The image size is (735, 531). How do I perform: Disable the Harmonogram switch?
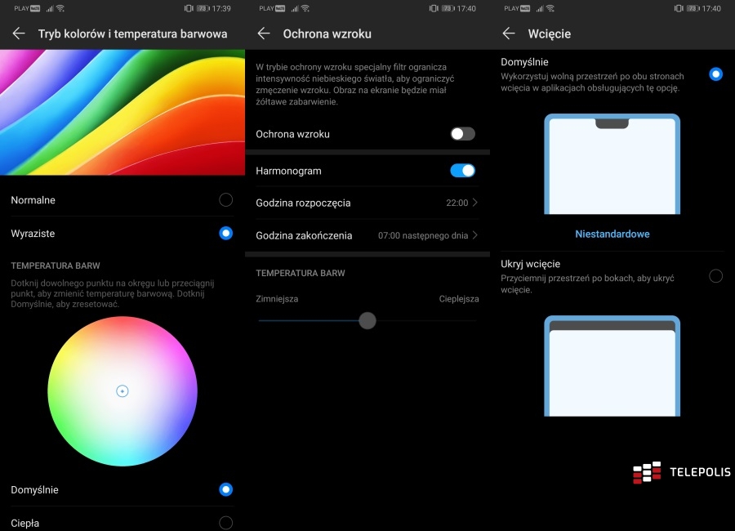(462, 171)
